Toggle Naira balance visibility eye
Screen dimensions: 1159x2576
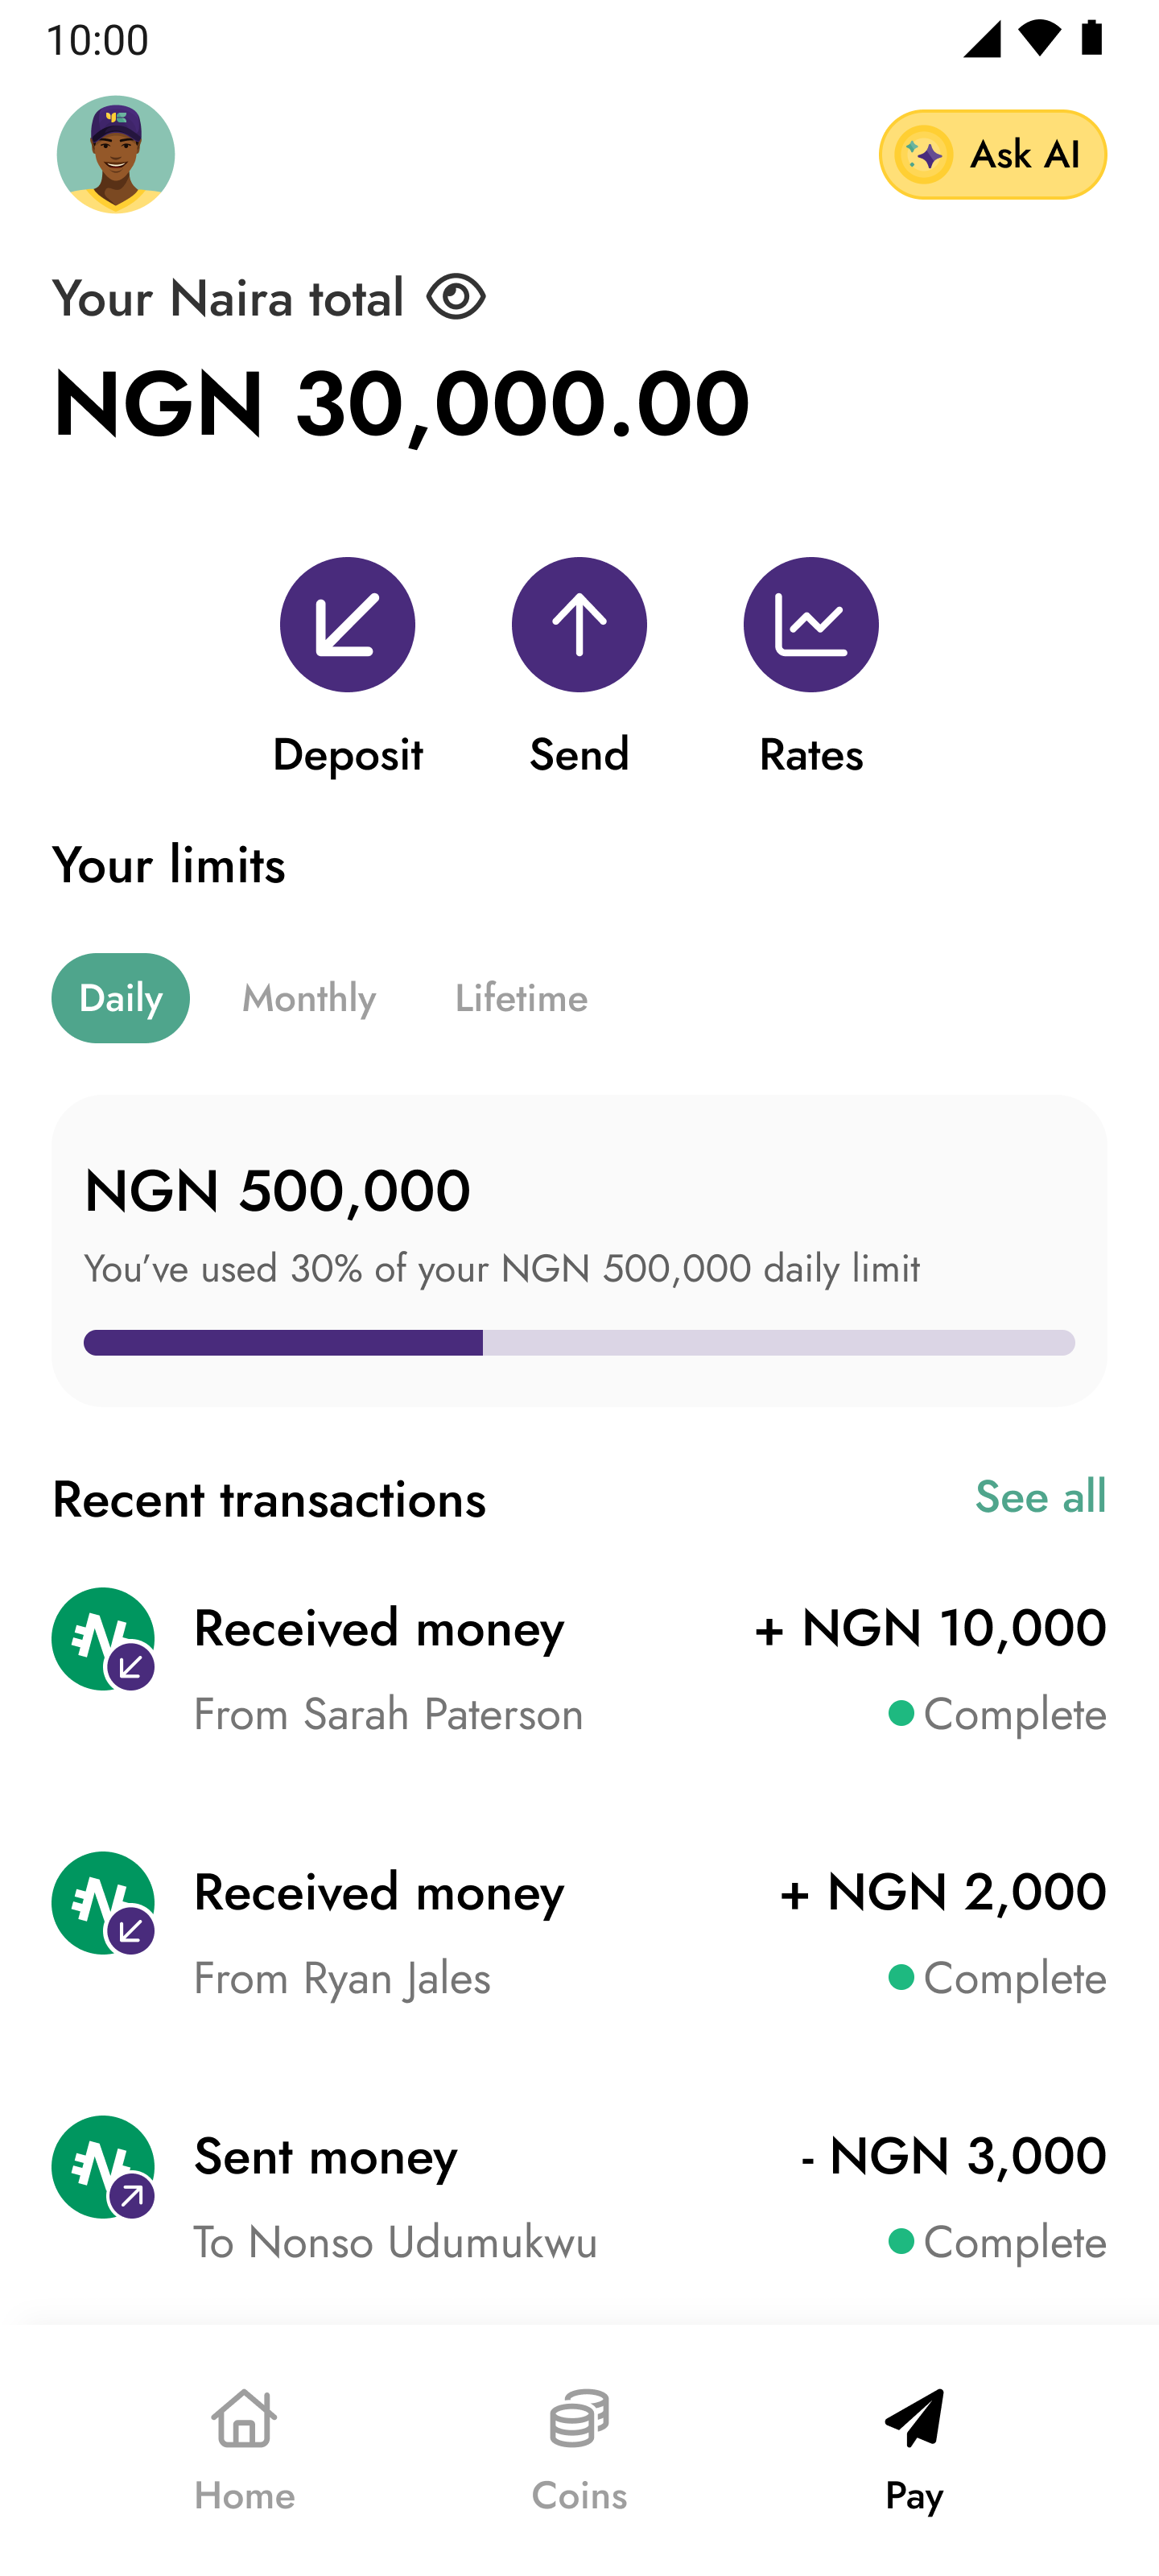point(456,297)
